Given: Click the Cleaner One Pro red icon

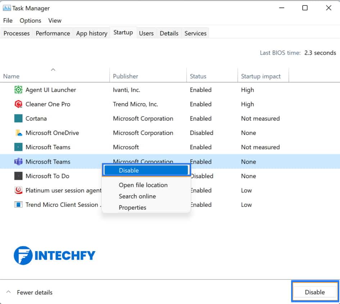Looking at the screenshot, I should click(x=18, y=104).
